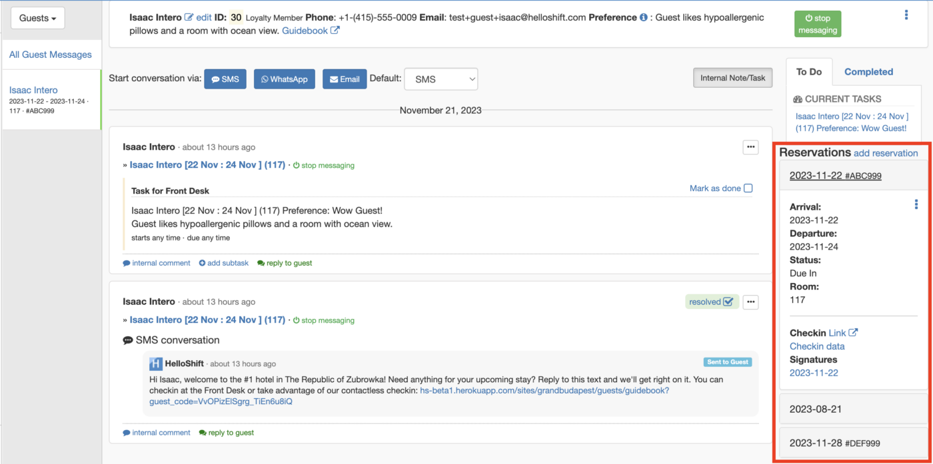Click the HelloShift avatar logo in message
The image size is (933, 464).
(155, 363)
